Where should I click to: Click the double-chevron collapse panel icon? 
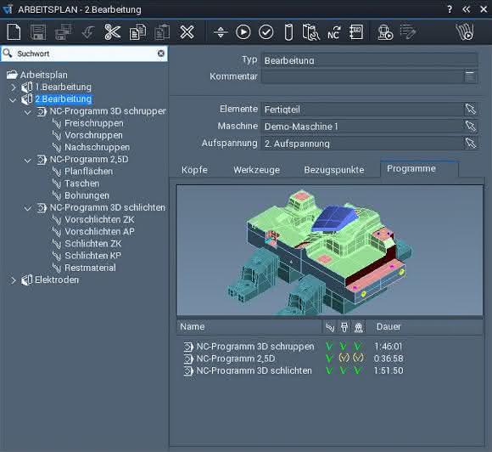467,9
